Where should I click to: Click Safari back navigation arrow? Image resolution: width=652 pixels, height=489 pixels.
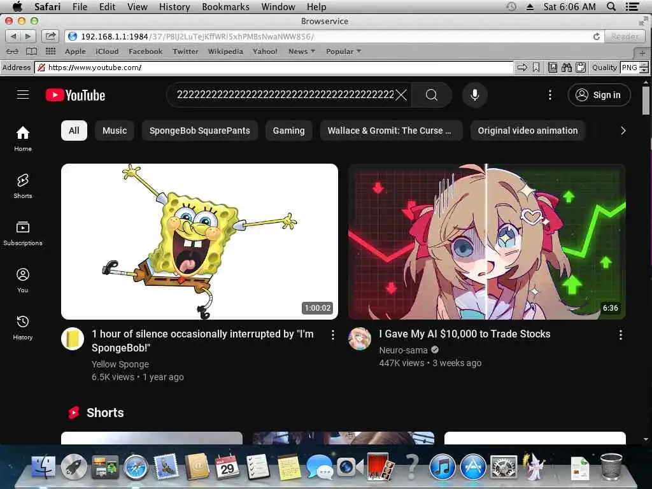pyautogui.click(x=13, y=36)
